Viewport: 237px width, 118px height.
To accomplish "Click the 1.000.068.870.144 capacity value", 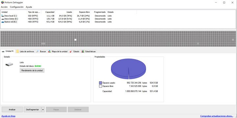I will click(x=133, y=91).
